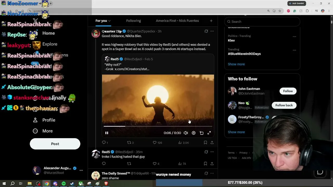This screenshot has width=333, height=187.
Task: Open Chrome media controls
Action: pyautogui.click(x=316, y=11)
